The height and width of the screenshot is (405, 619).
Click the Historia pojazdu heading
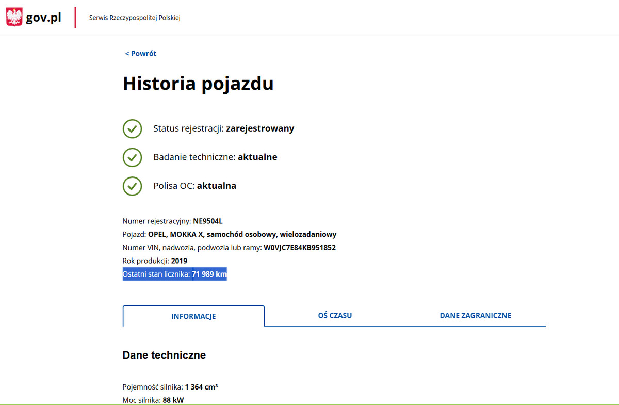point(198,84)
